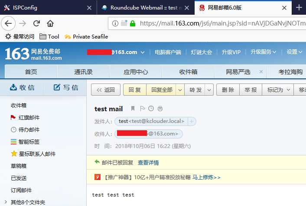Click the 163 mail logo
The image size is (306, 206).
pos(33,54)
